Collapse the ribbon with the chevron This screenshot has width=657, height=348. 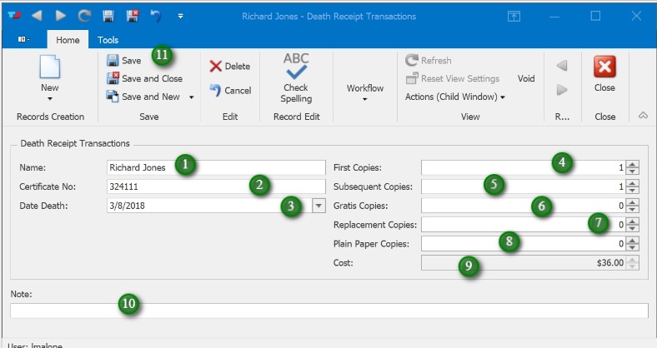[x=643, y=117]
